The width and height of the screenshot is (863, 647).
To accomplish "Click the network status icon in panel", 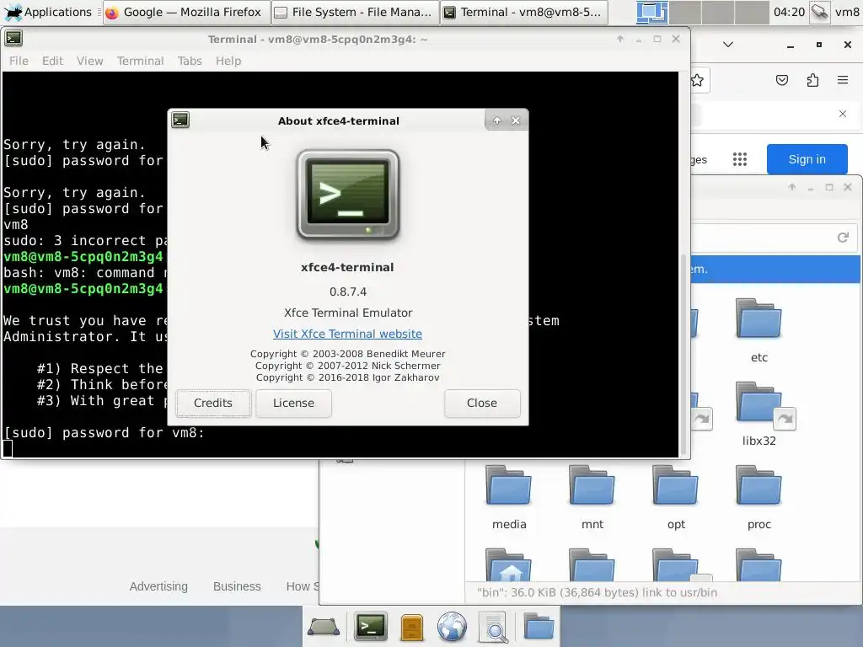I will [x=819, y=12].
